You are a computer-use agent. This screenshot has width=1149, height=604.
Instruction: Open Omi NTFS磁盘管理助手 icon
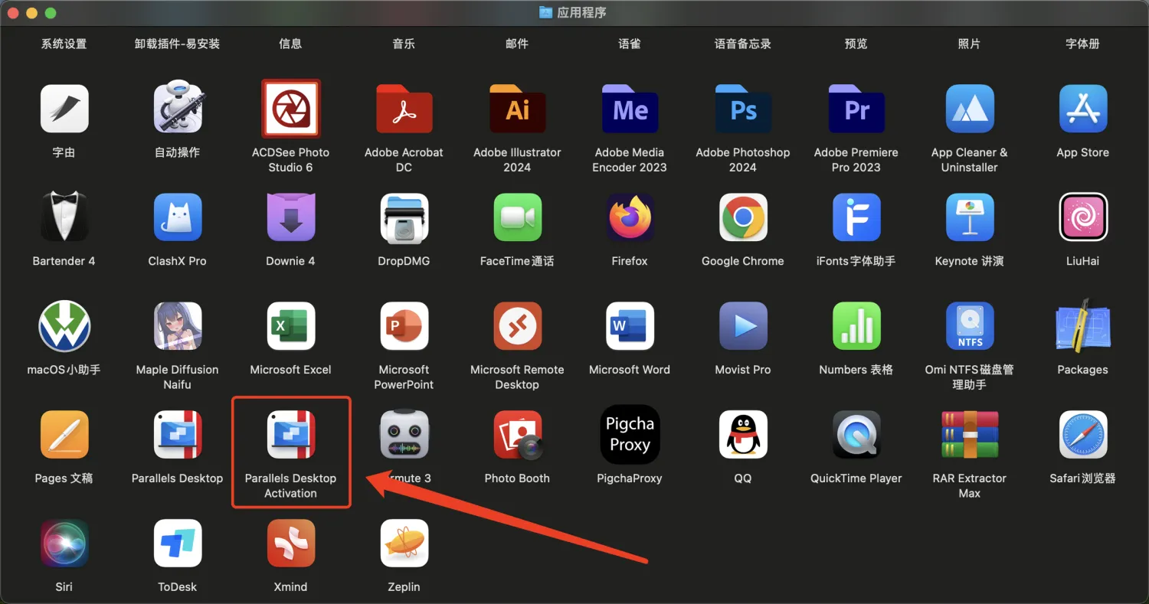pos(970,326)
